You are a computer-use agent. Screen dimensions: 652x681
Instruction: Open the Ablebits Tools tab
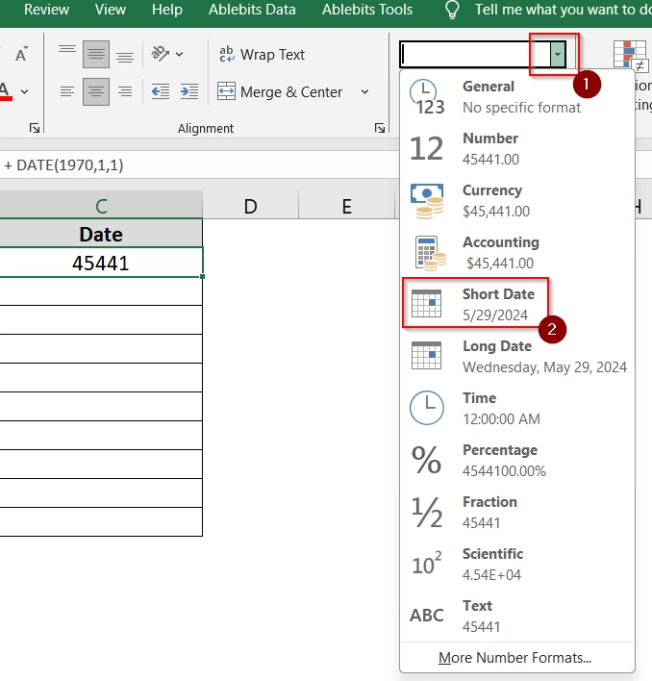click(x=367, y=10)
